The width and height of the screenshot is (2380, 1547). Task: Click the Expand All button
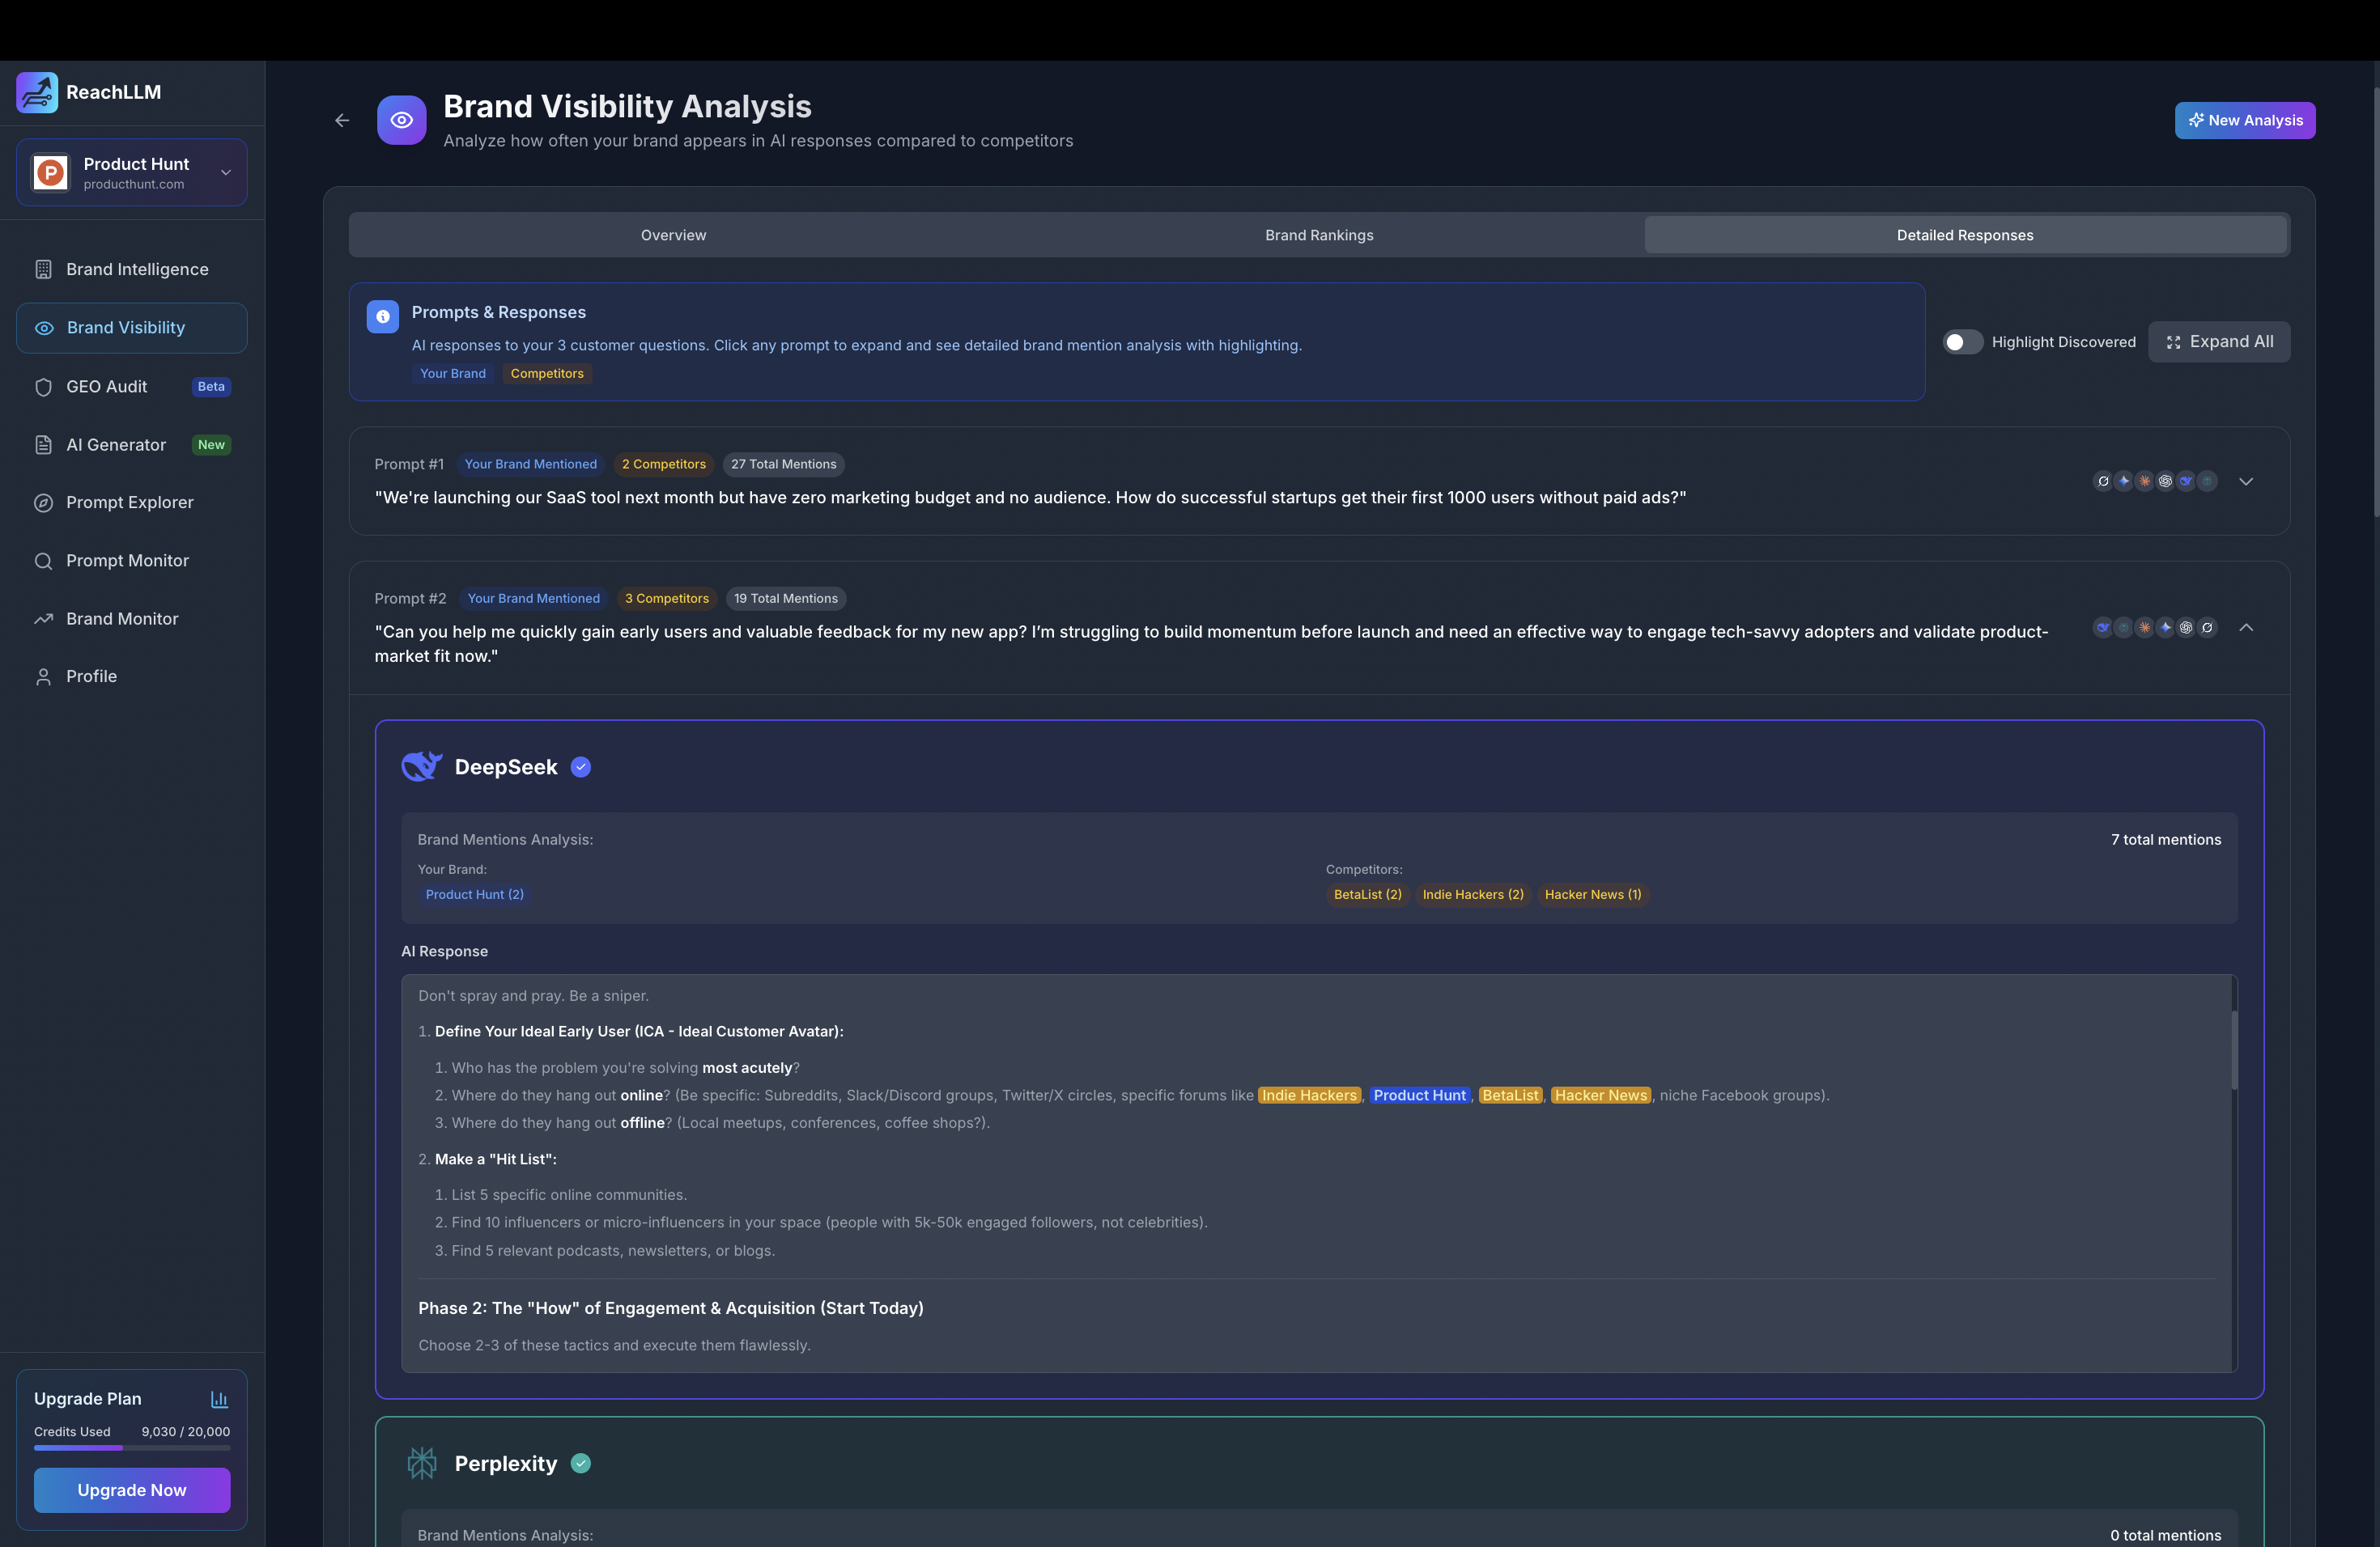[x=2219, y=341]
